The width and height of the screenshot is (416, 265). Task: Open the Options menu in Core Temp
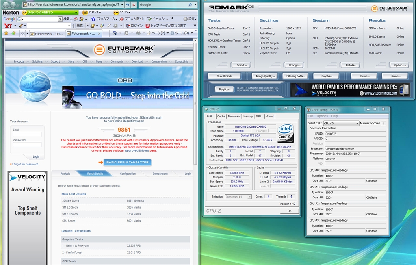pyautogui.click(x=322, y=116)
